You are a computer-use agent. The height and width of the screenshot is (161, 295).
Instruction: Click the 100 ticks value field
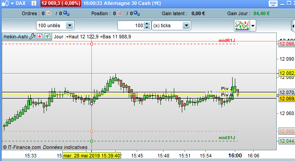click(131, 25)
